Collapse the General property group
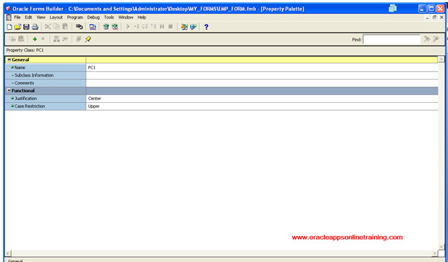Viewport: 448px width, 262px height. (9, 59)
